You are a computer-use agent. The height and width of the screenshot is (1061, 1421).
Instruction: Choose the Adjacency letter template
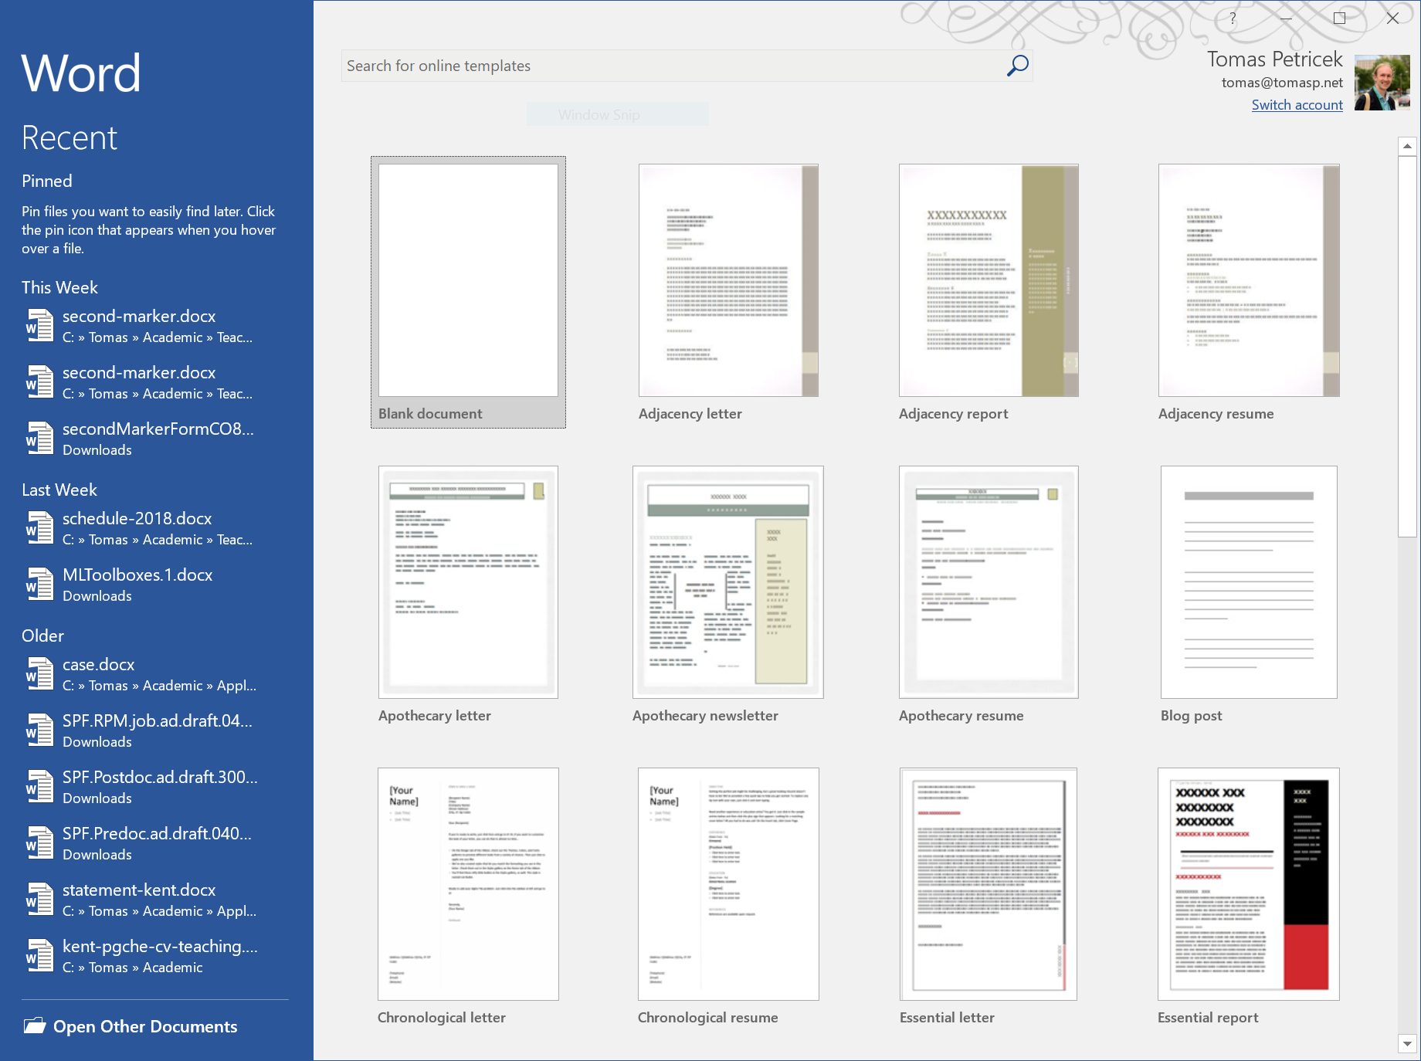point(728,292)
